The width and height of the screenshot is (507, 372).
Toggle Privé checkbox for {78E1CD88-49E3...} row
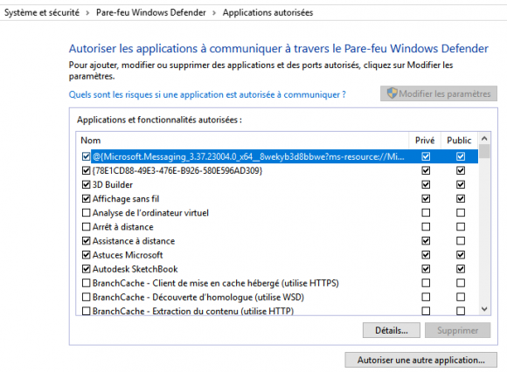pos(426,170)
